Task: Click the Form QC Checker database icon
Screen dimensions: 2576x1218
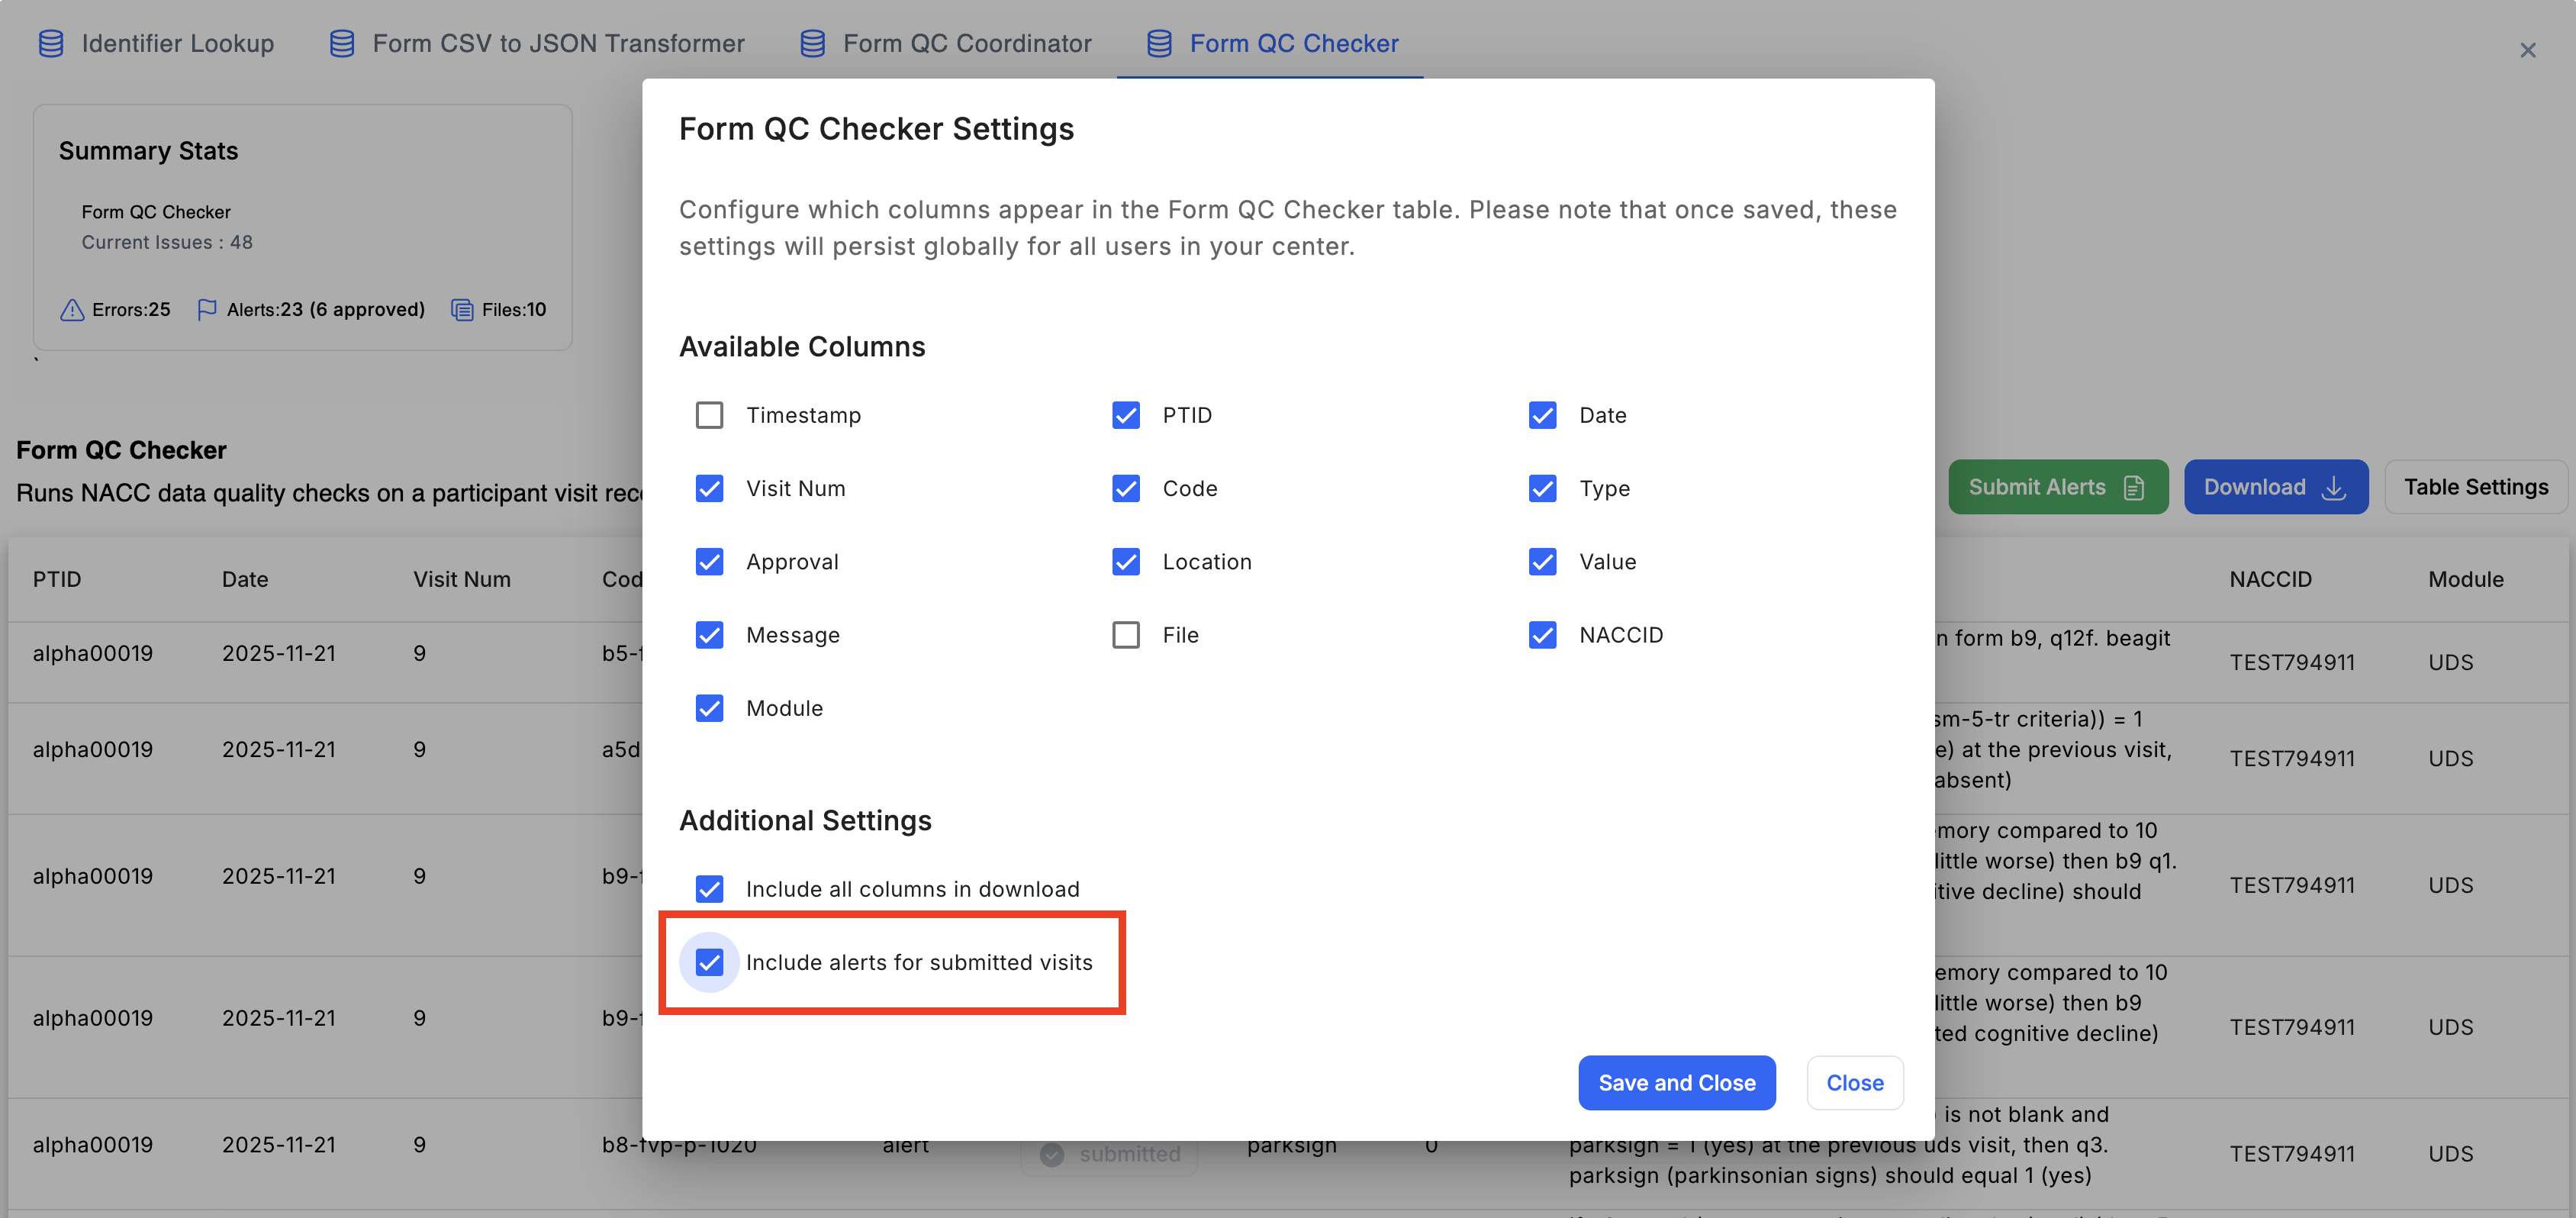Action: (x=1159, y=43)
